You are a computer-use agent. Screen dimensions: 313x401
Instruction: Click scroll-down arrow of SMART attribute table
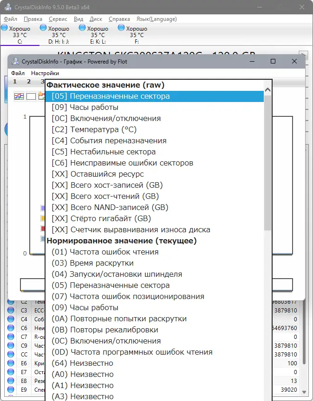point(304,392)
